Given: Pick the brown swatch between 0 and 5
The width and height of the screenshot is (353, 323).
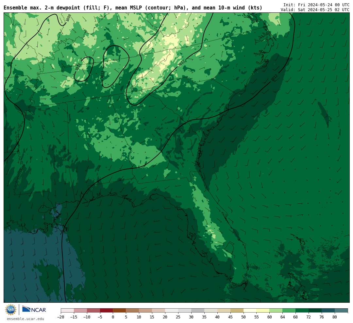Looking at the screenshot, I should pos(120,311).
